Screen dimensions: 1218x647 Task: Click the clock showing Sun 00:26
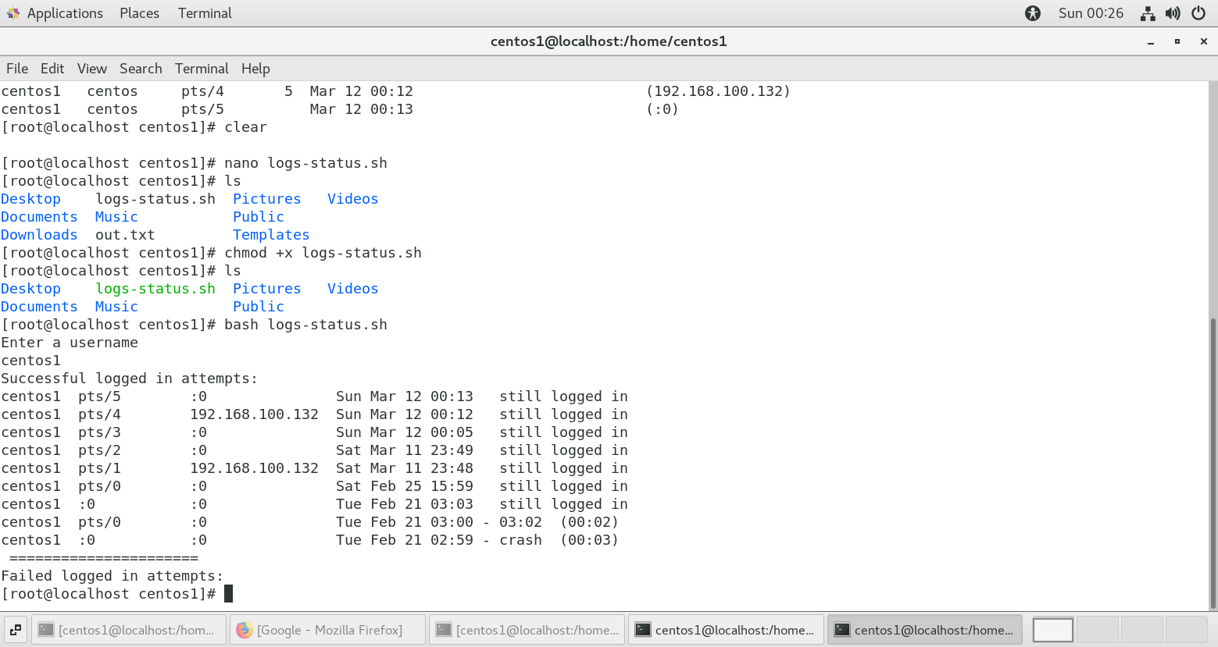point(1091,13)
